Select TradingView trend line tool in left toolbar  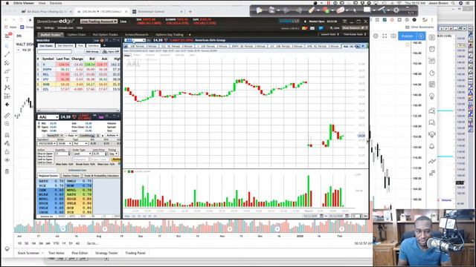pos(7,54)
